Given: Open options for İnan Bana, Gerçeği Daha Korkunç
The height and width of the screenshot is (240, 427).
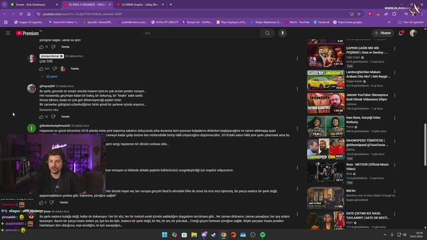Looking at the screenshot, I should 395,118.
